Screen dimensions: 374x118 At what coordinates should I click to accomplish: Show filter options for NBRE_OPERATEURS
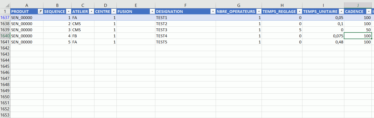click(259, 11)
